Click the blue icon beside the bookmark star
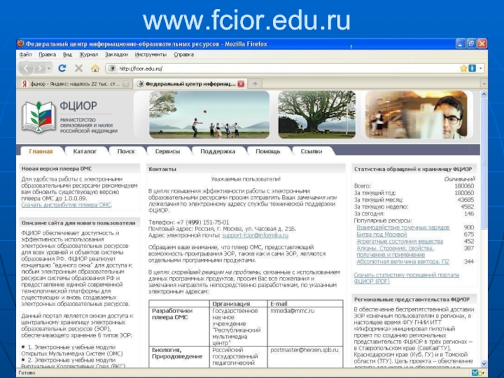This screenshot has height=378, width=504. 472,68
